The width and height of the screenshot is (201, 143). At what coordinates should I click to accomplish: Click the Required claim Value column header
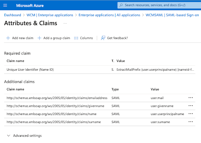(x=121, y=61)
